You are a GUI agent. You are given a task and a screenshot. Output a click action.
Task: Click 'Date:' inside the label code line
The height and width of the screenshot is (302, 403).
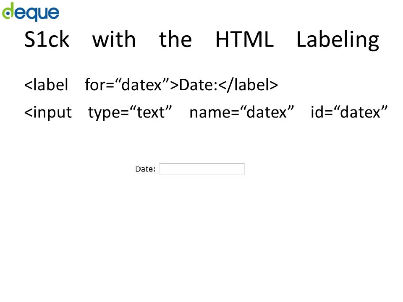tap(199, 85)
